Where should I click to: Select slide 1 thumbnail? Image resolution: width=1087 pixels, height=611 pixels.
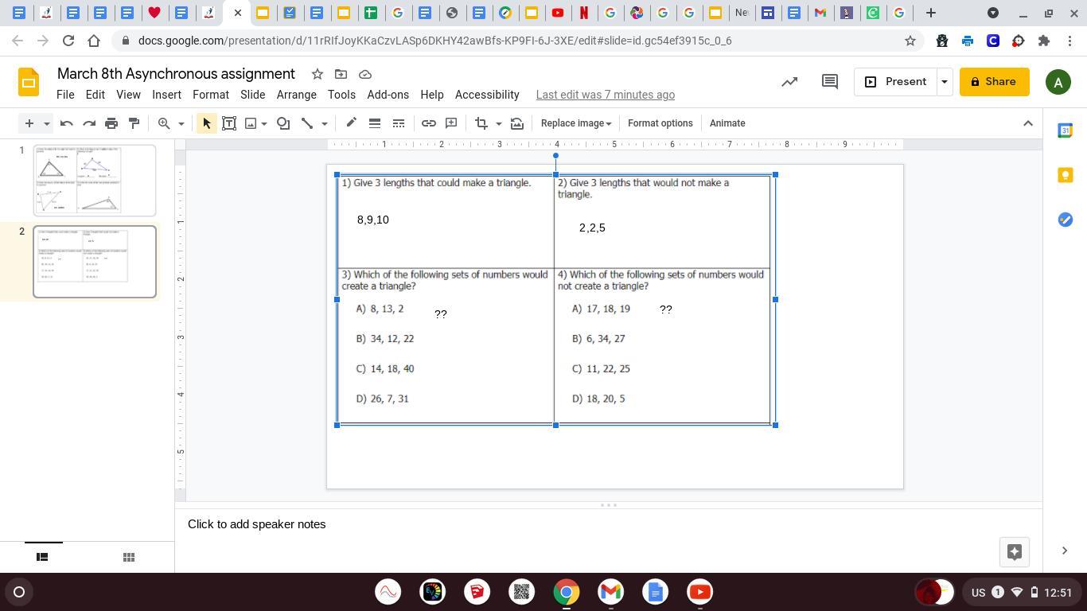coord(94,180)
